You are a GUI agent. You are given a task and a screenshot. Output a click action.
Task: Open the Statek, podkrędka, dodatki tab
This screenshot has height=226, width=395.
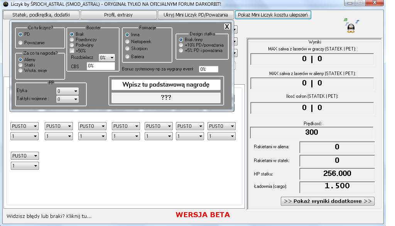pos(41,15)
